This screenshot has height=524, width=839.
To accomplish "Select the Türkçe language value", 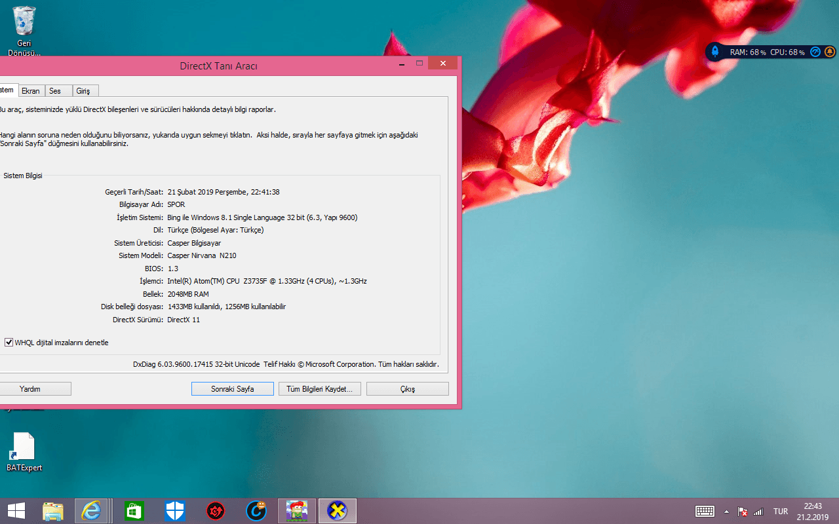I will pyautogui.click(x=216, y=230).
